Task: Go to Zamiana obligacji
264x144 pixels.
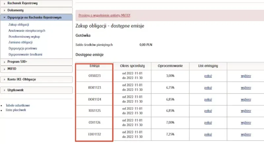Action: pyautogui.click(x=20, y=42)
